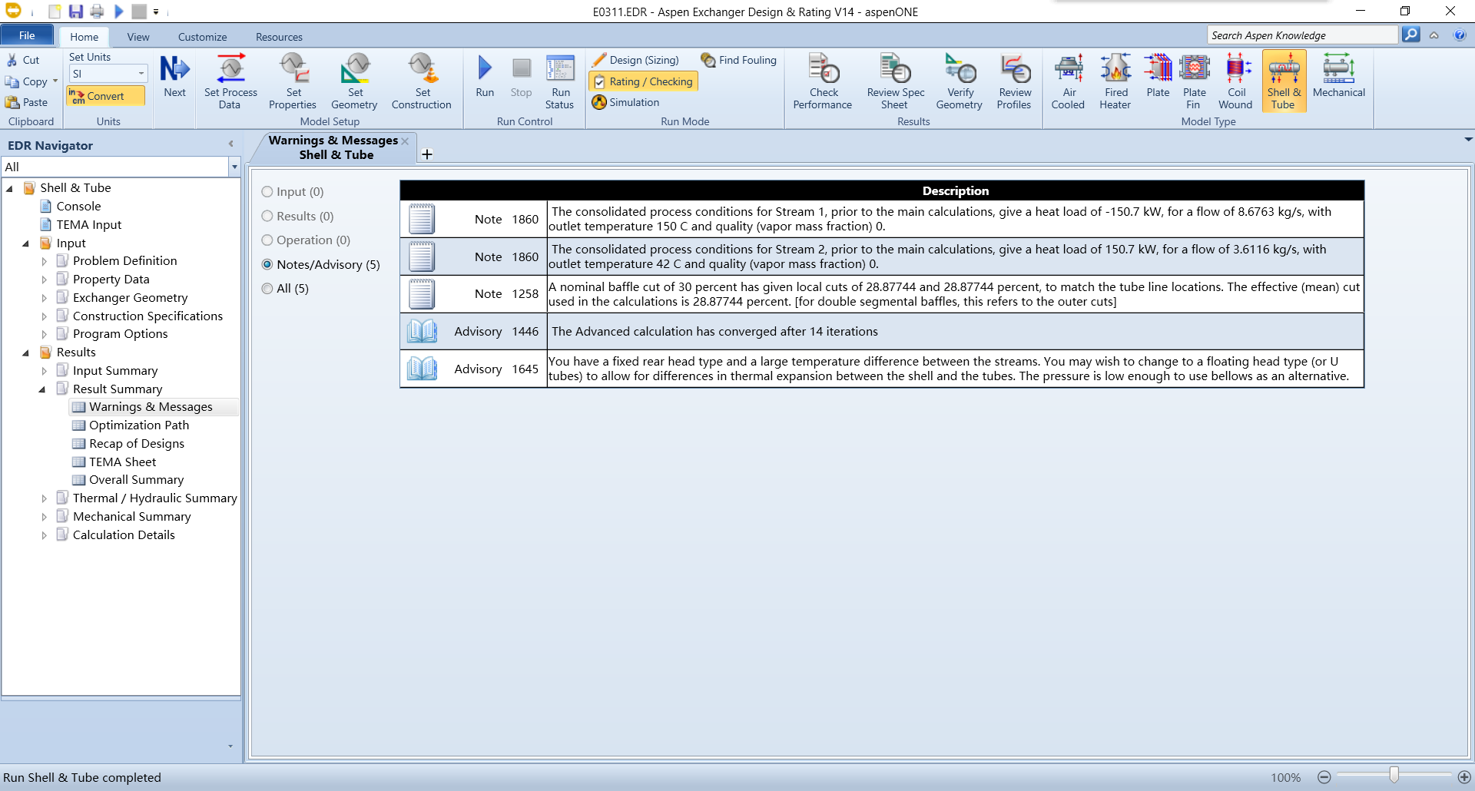The height and width of the screenshot is (791, 1475).
Task: Click the zoom in plus button
Action: pyautogui.click(x=1464, y=777)
